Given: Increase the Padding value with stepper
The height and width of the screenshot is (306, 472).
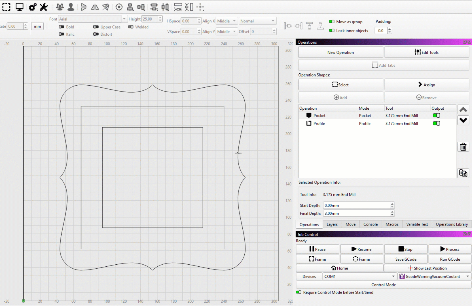Looking at the screenshot, I should click(x=390, y=29).
